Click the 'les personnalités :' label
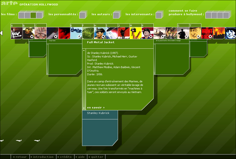This screenshot has width=236, height=159. pos(63,14)
